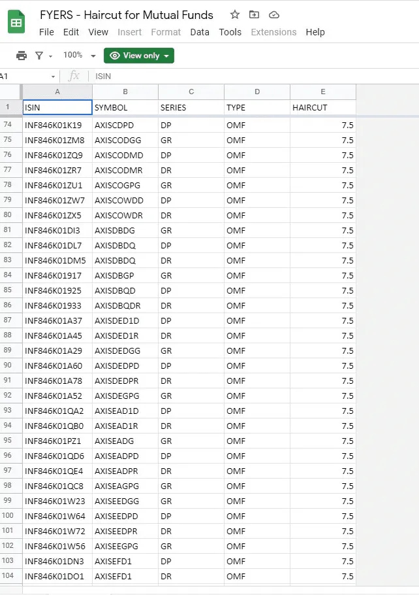Select cell containing AXISCOGPG
This screenshot has width=419, height=595.
pos(125,185)
